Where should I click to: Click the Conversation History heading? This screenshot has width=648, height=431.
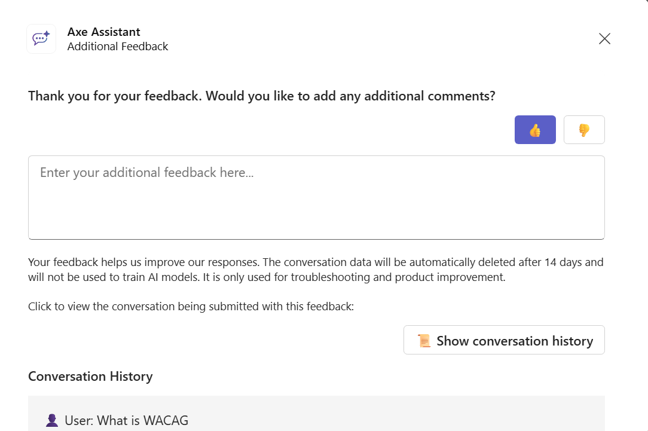coord(90,377)
